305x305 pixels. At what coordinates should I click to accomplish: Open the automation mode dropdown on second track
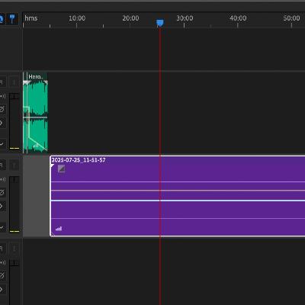pyautogui.click(x=2, y=227)
